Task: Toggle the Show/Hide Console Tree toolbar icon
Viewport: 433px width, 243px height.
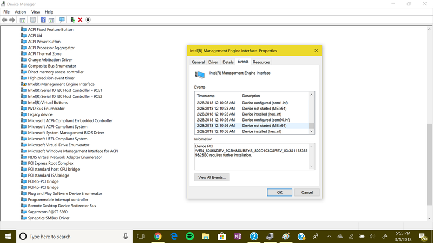Action: coord(23,20)
